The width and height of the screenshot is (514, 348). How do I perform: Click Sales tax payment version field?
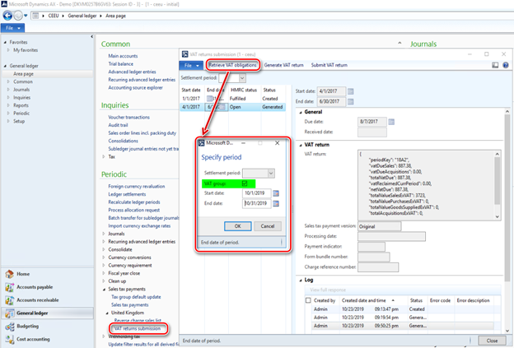coord(379,226)
